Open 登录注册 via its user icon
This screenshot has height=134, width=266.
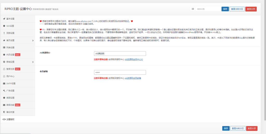[4, 69]
